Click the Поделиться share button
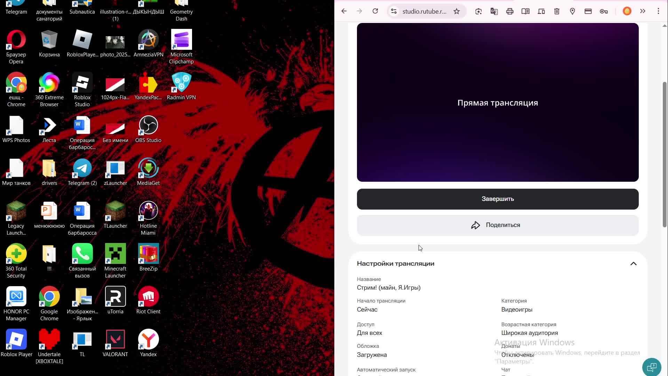 (498, 225)
